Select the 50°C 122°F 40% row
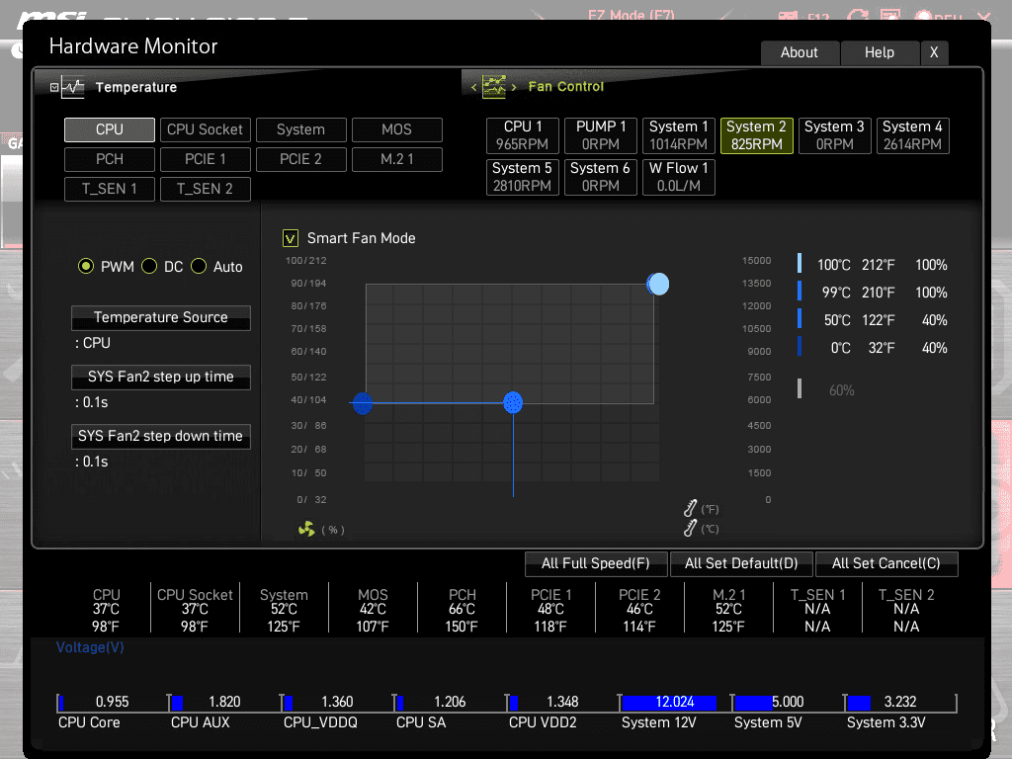 tap(873, 320)
